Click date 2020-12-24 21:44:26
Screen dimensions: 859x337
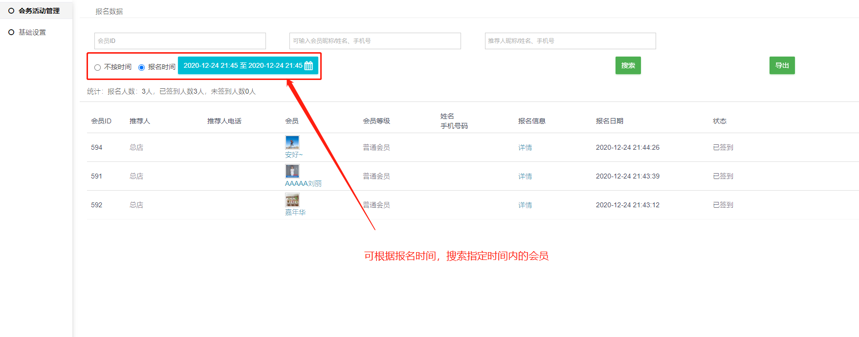click(628, 147)
